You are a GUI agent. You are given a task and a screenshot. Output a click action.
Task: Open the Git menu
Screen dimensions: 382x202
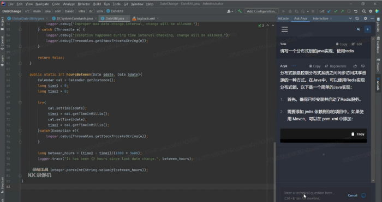pyautogui.click(x=126, y=4)
